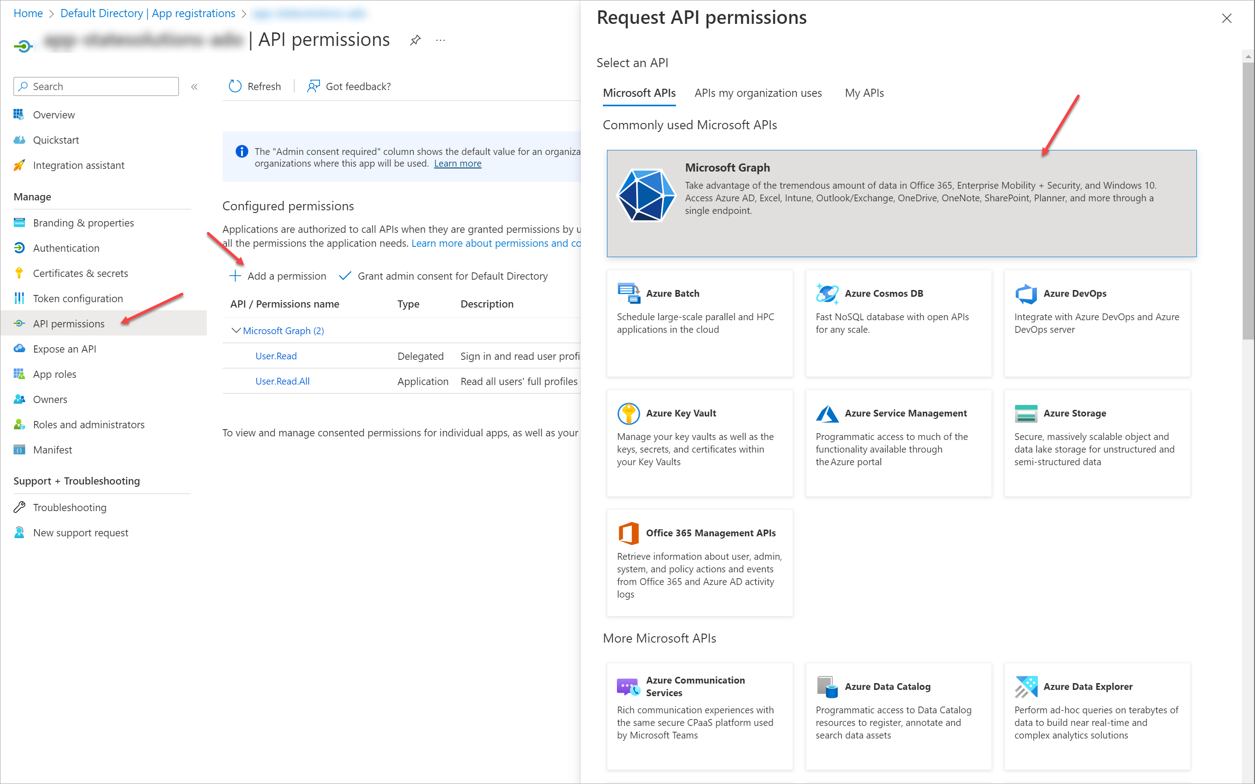This screenshot has height=784, width=1255.
Task: Click the User.Read.All permission link
Action: click(x=282, y=381)
